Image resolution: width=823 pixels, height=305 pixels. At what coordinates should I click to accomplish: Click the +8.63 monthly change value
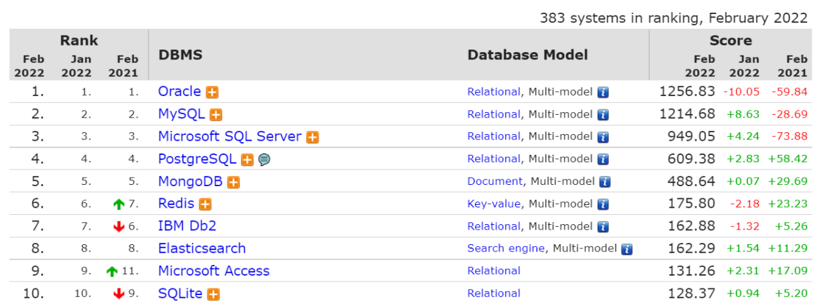pyautogui.click(x=743, y=114)
